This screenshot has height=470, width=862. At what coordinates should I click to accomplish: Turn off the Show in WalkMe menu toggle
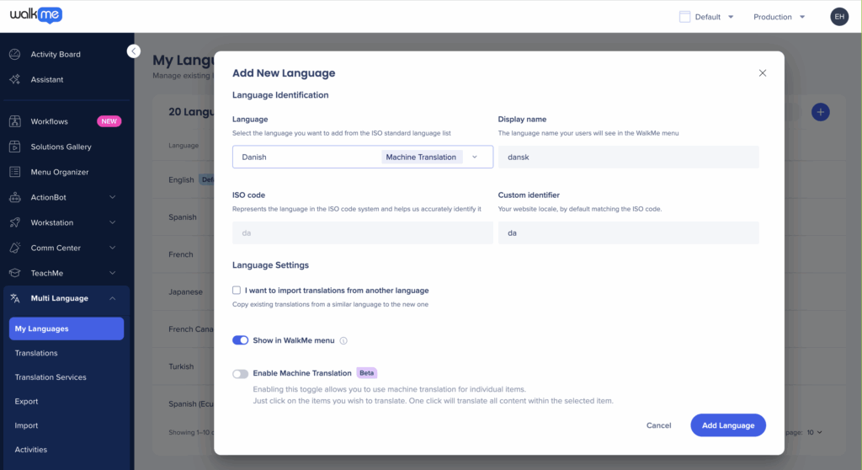pyautogui.click(x=241, y=340)
